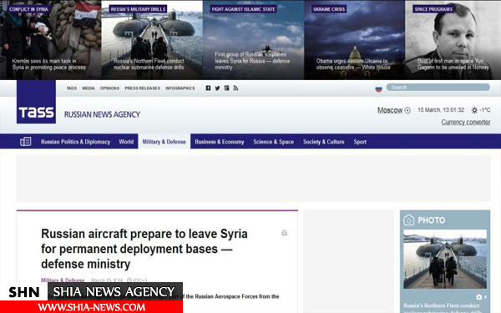Switch language using the Russian flag icon
The width and height of the screenshot is (501, 313).
[x=378, y=88]
